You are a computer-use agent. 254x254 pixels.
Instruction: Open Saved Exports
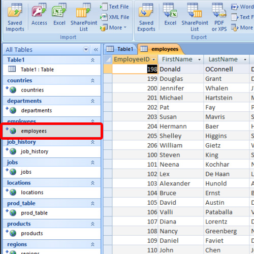coord(146,17)
